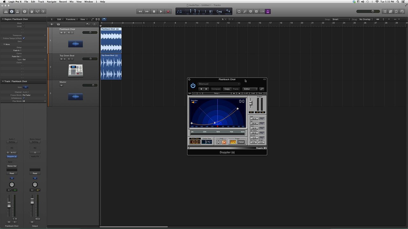Click the Forward transport button
The height and width of the screenshot is (229, 408).
click(147, 11)
